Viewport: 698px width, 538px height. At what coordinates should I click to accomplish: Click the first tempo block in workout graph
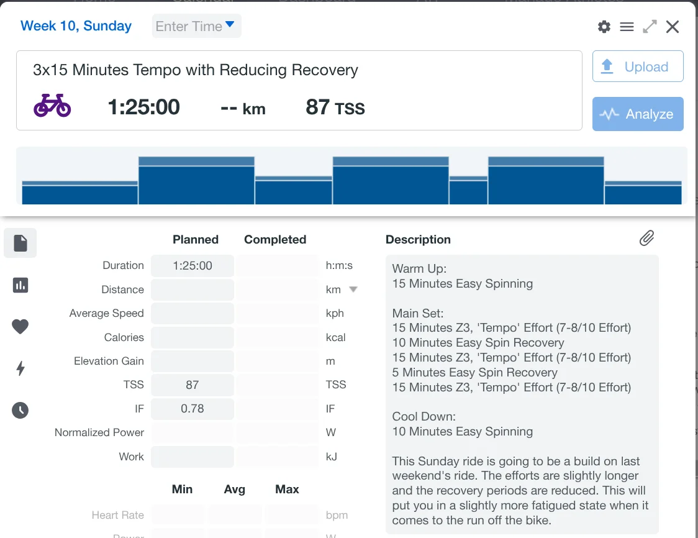(x=196, y=181)
